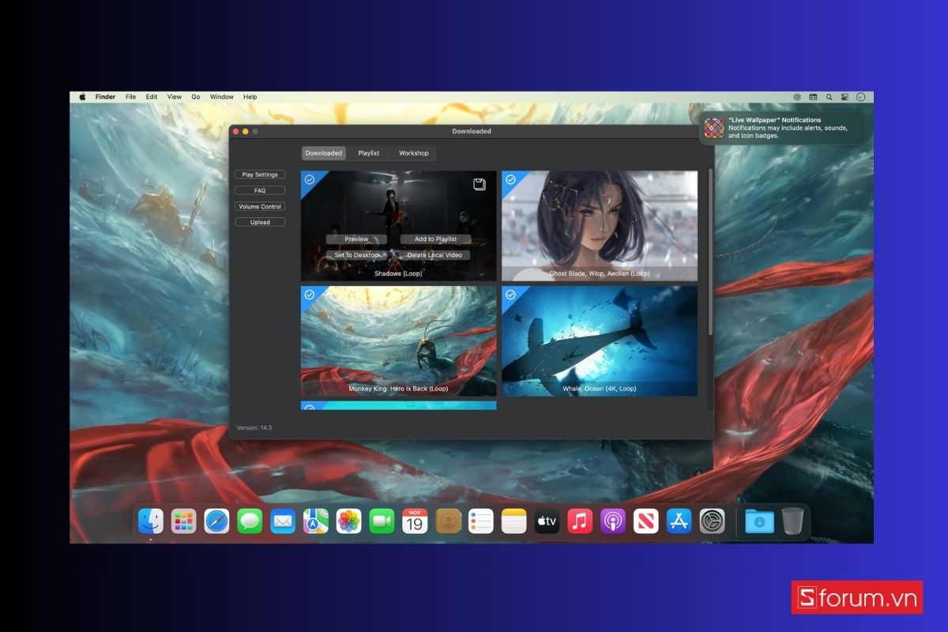Open Finder from the dock
The width and height of the screenshot is (948, 632).
click(151, 521)
